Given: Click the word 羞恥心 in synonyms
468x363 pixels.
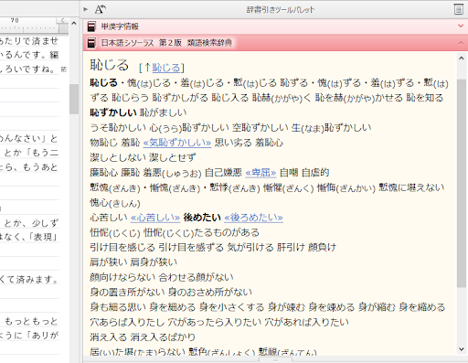Looking at the screenshot, I should [269, 143].
